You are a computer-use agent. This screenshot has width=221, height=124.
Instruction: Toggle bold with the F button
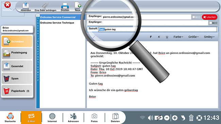tap(151, 37)
